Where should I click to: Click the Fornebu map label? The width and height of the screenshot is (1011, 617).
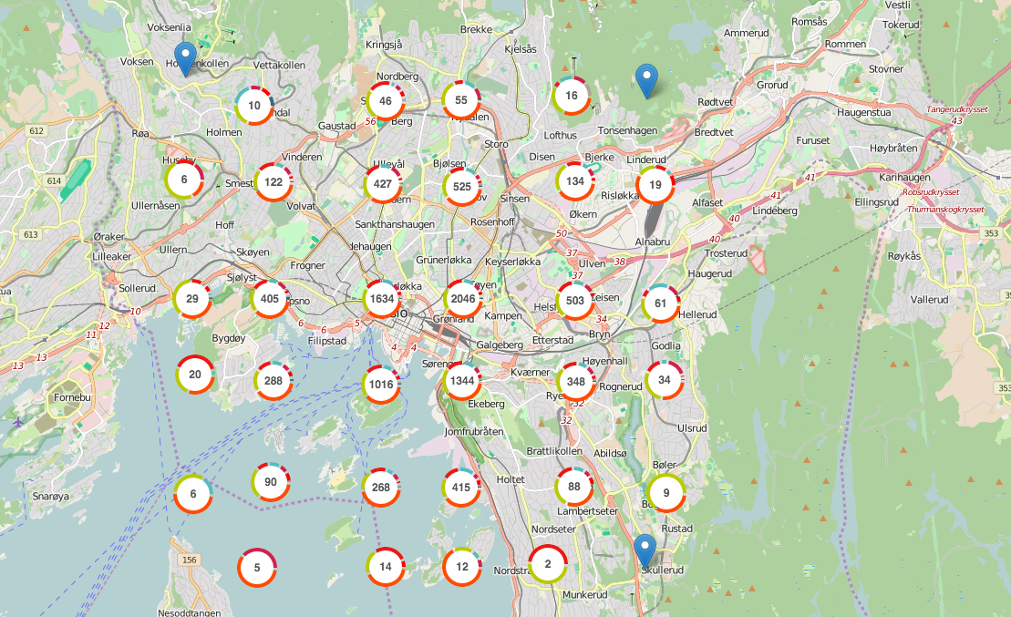pyautogui.click(x=72, y=397)
